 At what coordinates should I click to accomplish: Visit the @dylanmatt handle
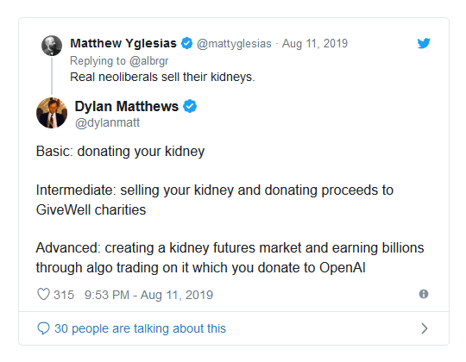[107, 122]
